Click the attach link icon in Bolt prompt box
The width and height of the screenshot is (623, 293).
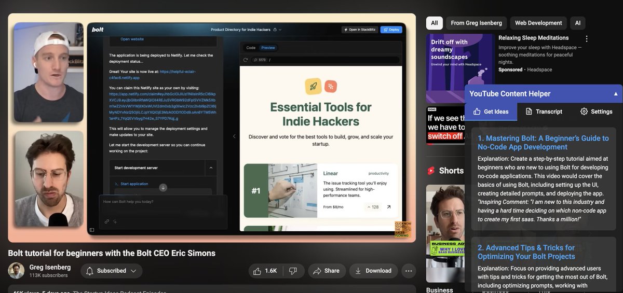106,221
